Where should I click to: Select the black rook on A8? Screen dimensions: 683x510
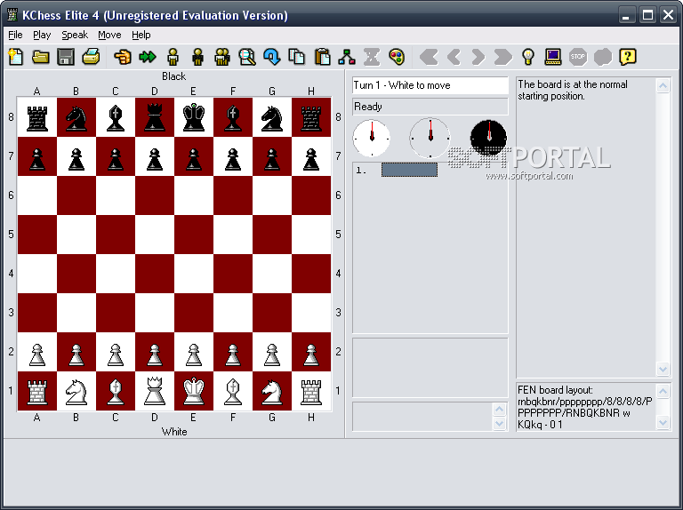tap(37, 117)
